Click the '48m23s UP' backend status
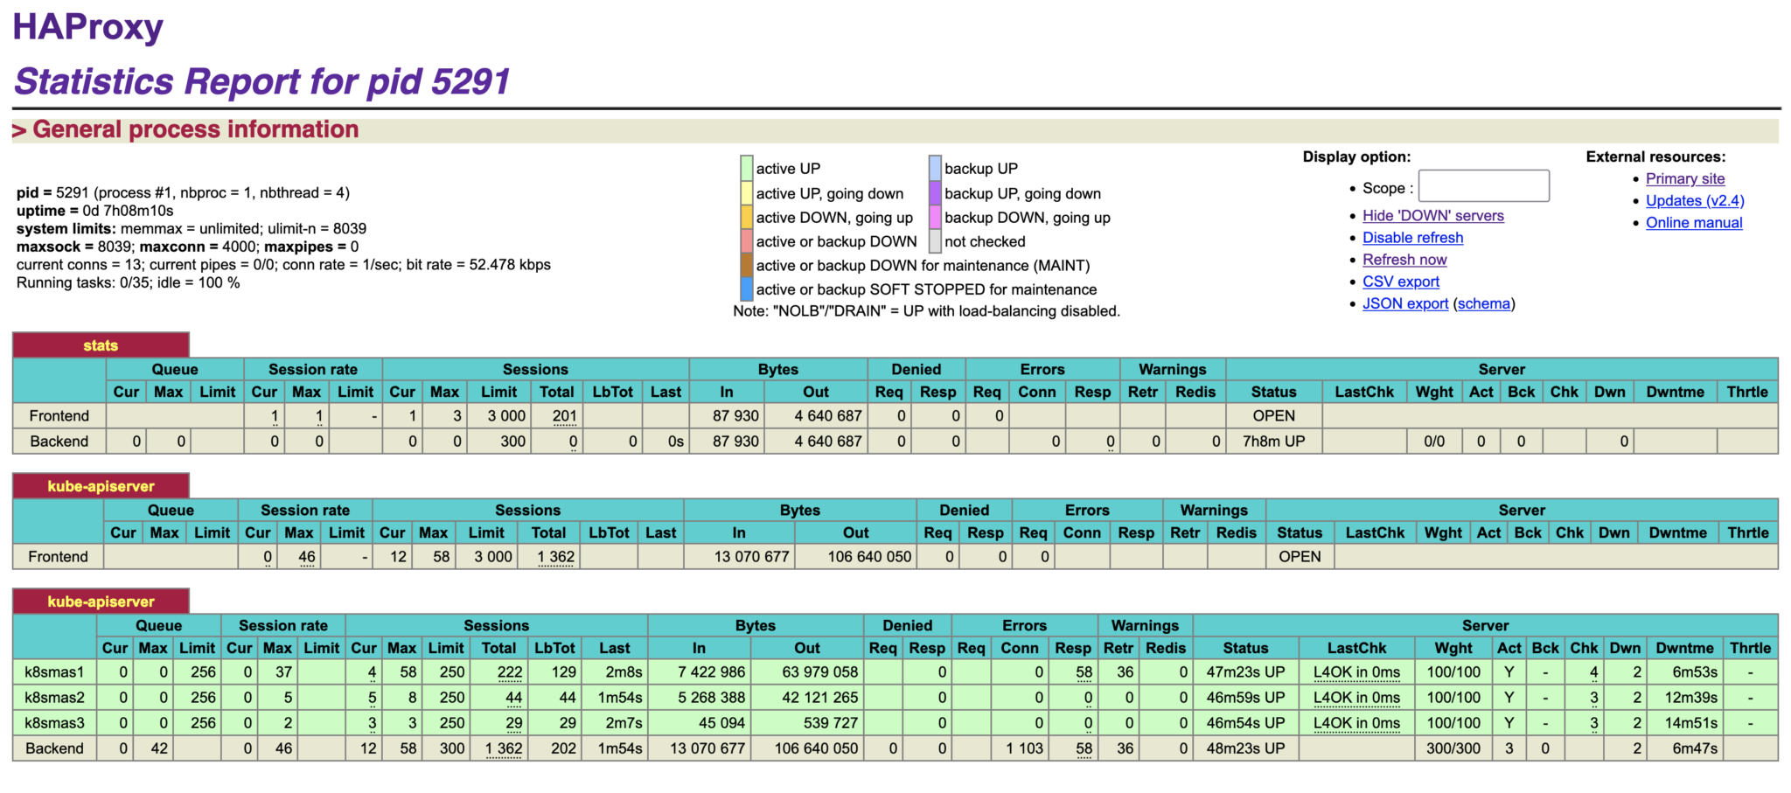Viewport: 1791px width, 793px height. (x=1245, y=748)
